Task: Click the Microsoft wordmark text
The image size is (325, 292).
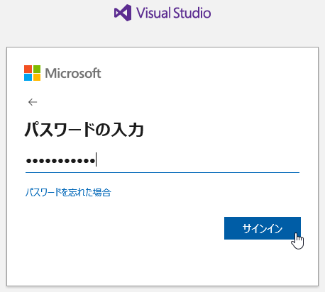Action: point(73,73)
